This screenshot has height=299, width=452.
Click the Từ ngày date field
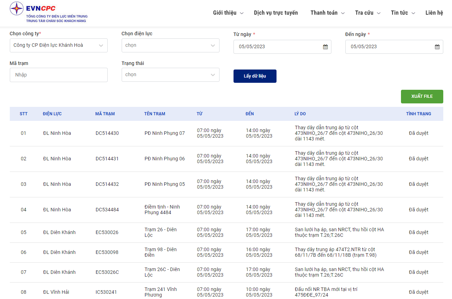[278, 47]
